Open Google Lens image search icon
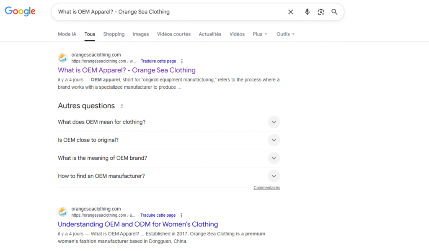 321,12
